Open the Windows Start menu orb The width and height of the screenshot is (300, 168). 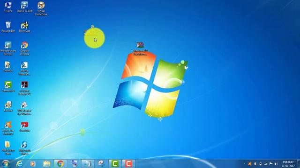(6, 164)
